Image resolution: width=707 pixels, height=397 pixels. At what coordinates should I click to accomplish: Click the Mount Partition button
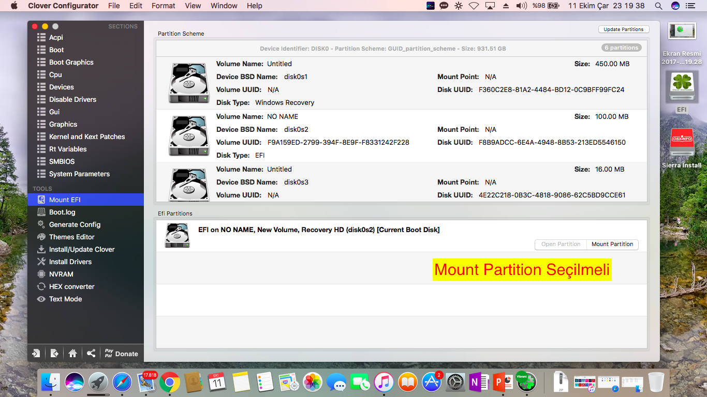(612, 244)
